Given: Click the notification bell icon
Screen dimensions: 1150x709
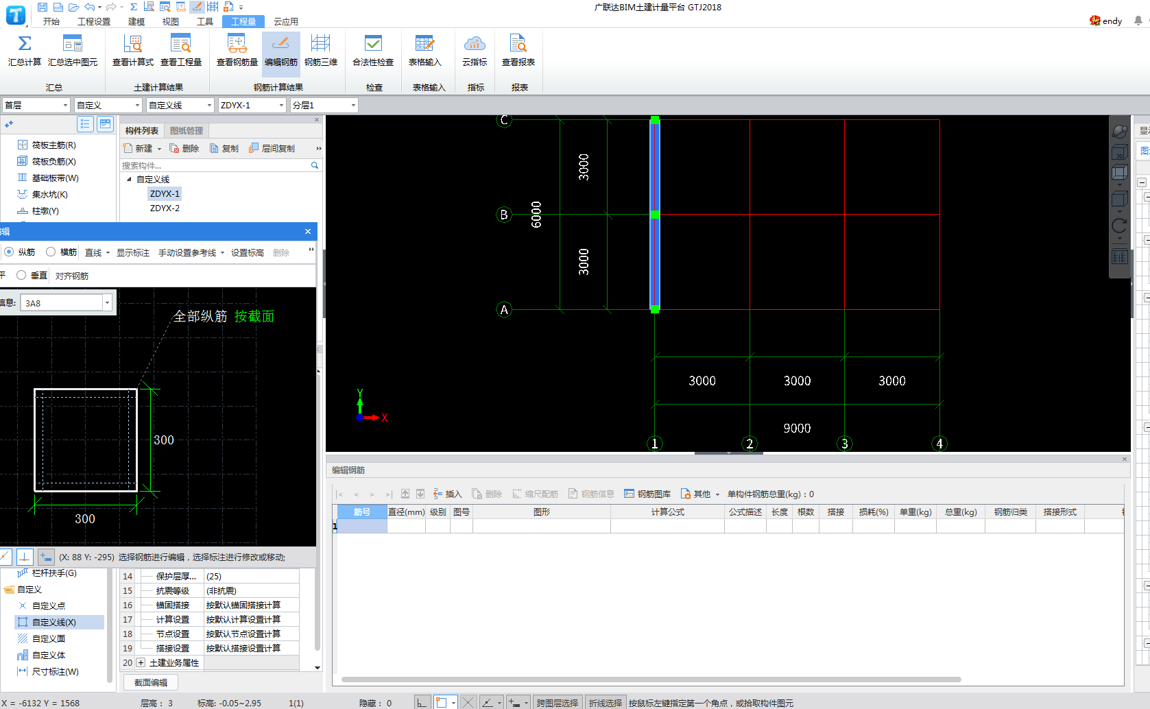Looking at the screenshot, I should [1138, 21].
